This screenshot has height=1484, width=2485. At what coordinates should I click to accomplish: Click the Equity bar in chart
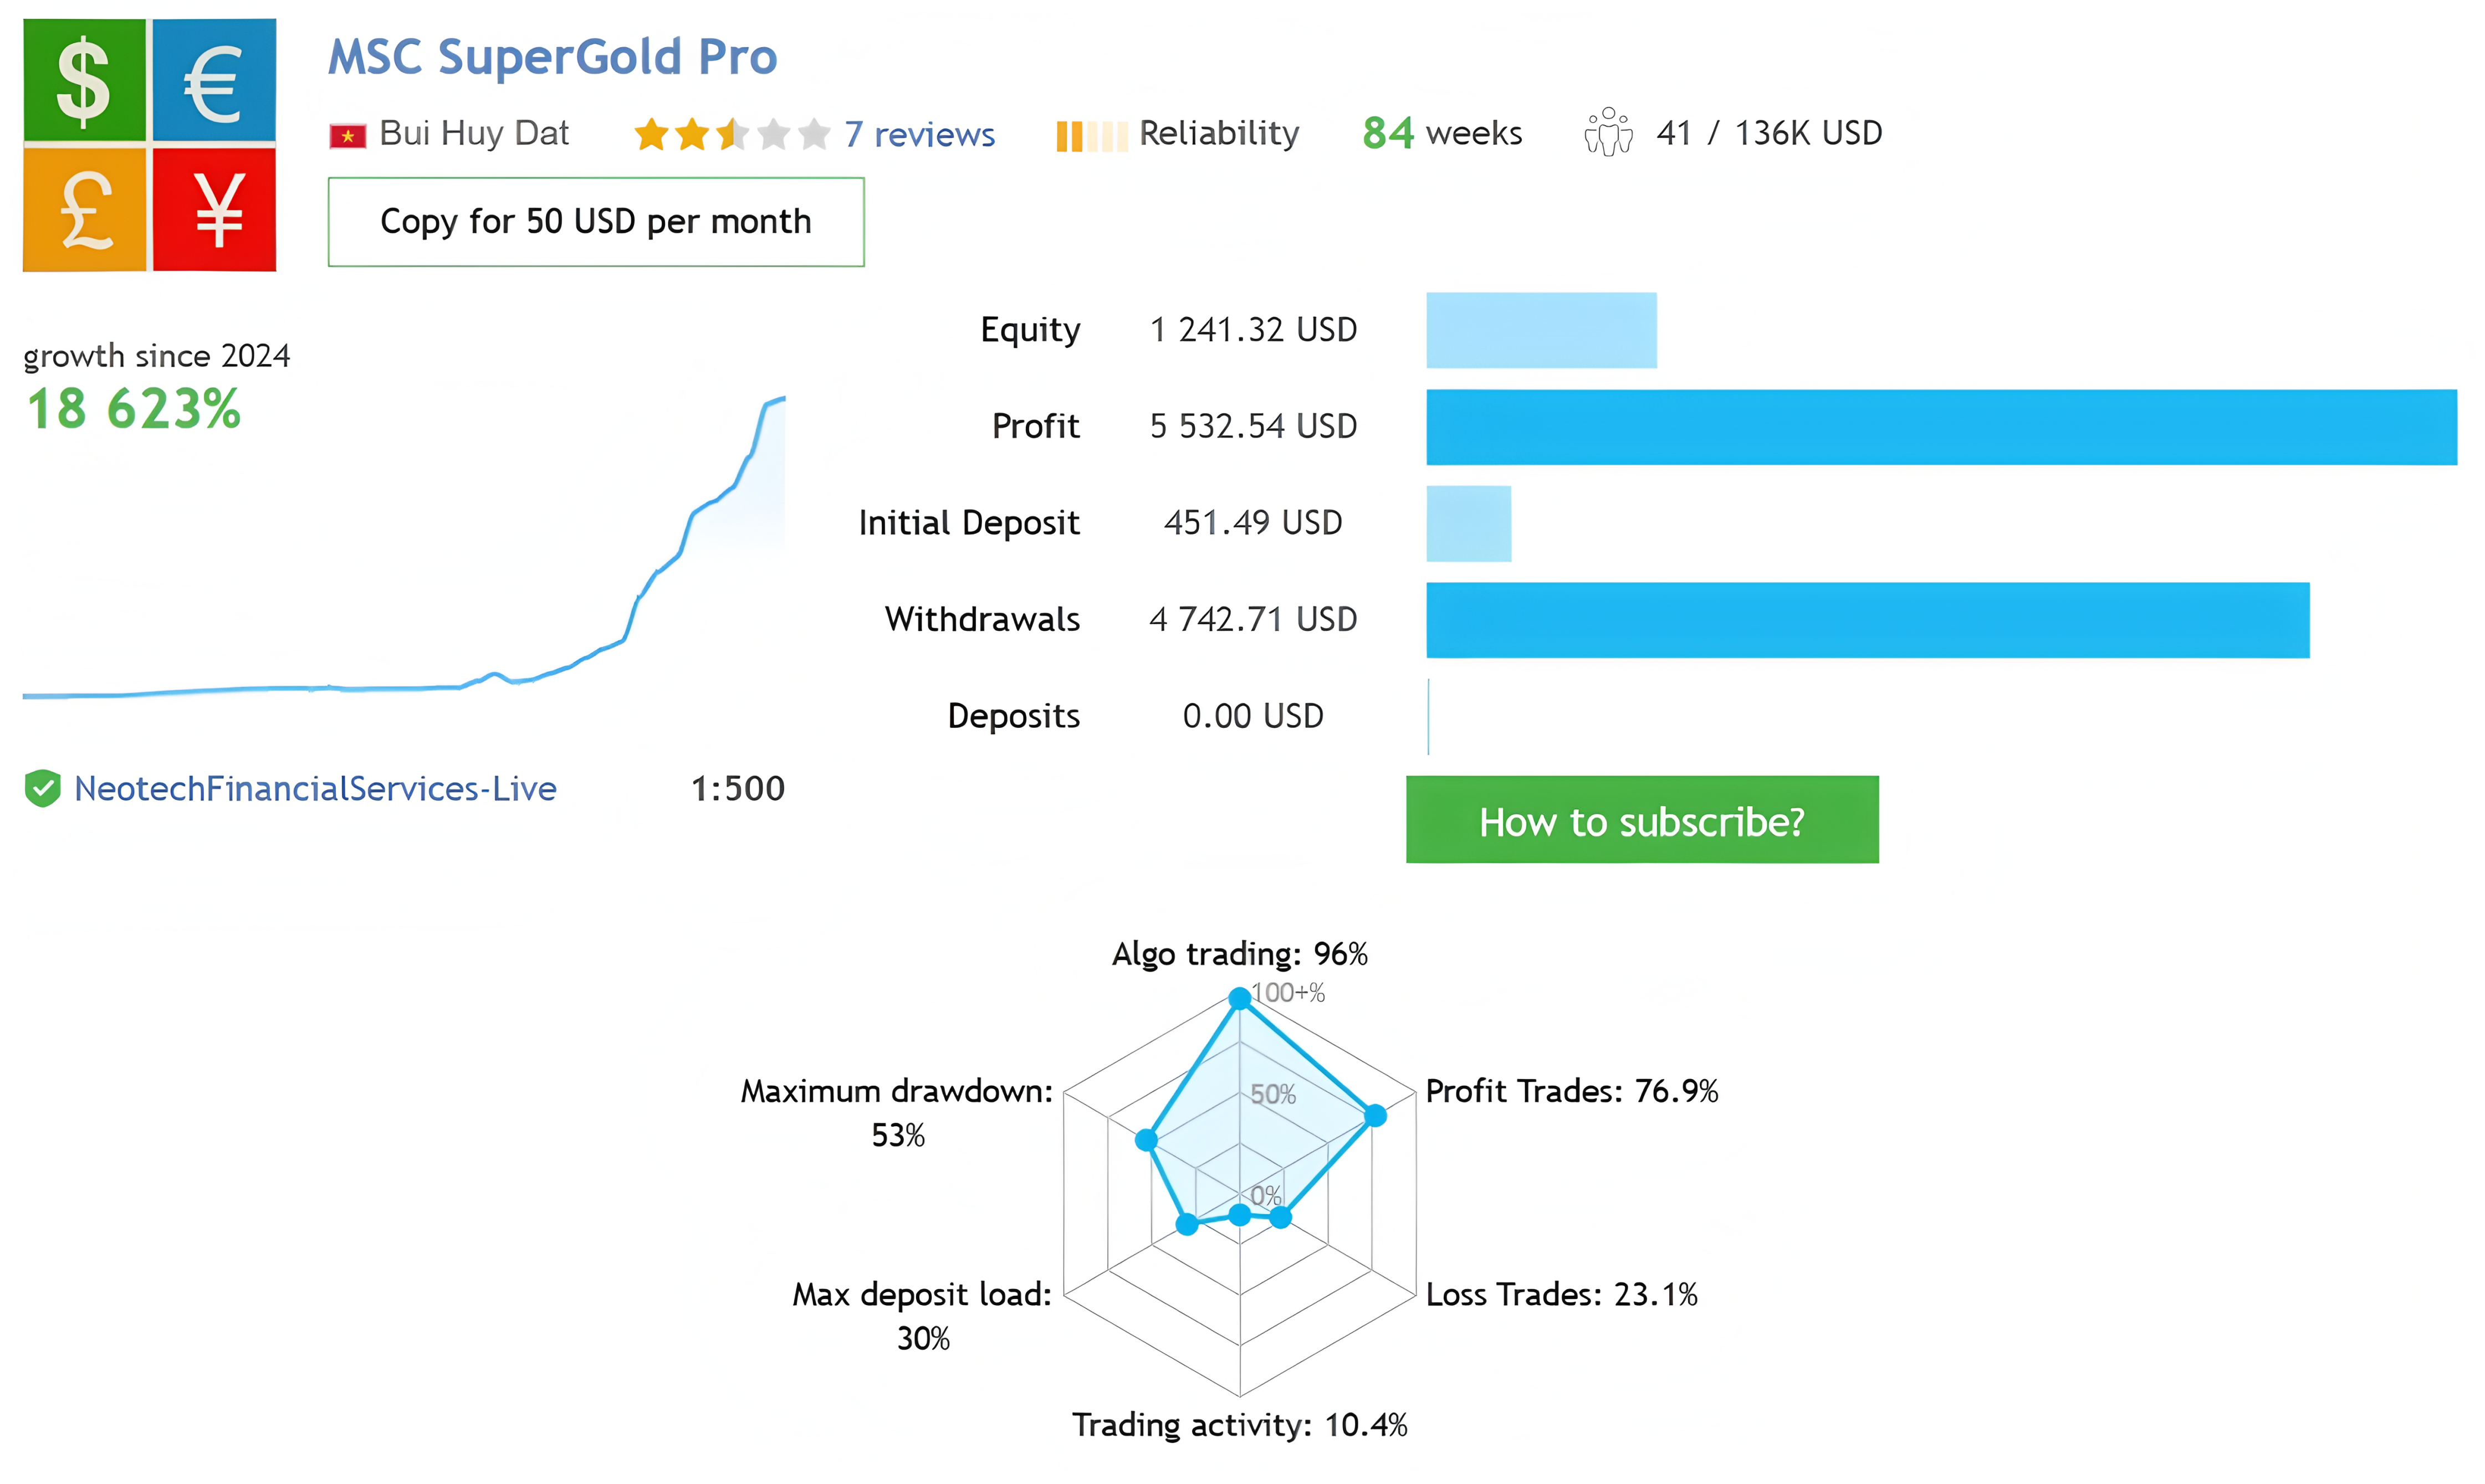pyautogui.click(x=1541, y=330)
